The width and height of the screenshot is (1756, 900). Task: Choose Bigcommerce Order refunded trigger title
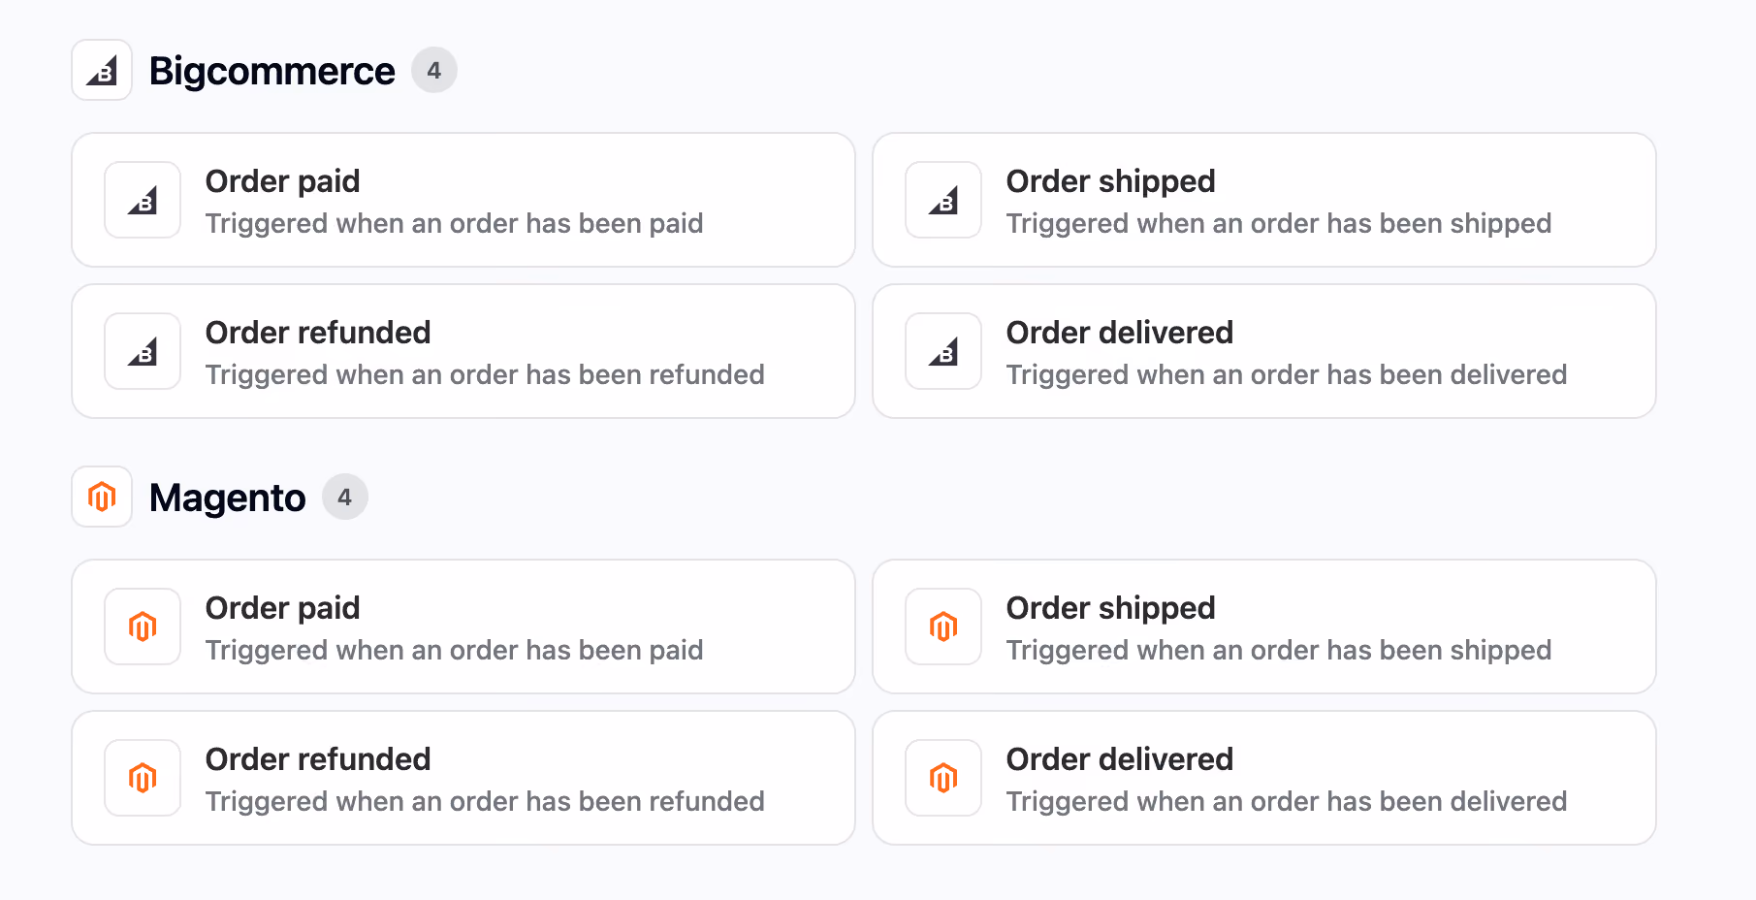318,333
